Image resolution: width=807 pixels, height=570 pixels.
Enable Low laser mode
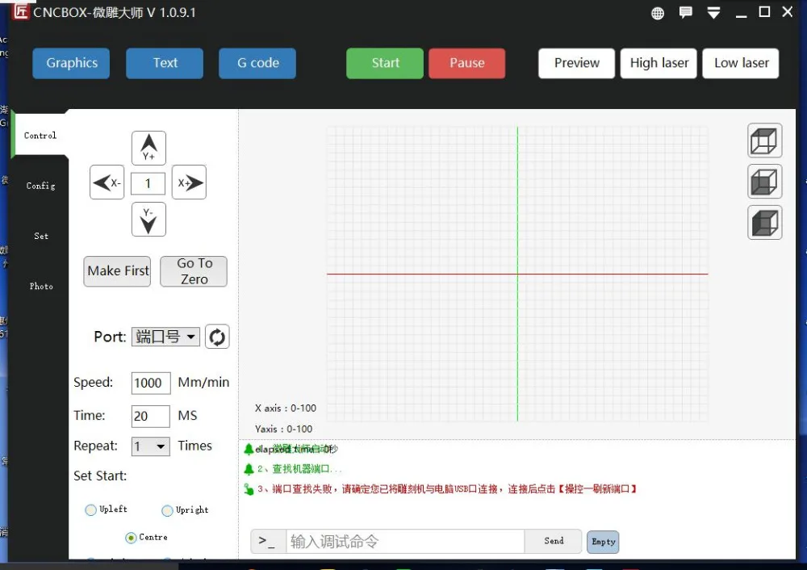(x=741, y=63)
